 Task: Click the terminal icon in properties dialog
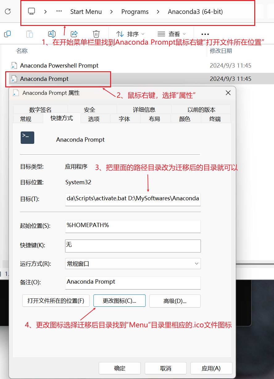point(27,138)
